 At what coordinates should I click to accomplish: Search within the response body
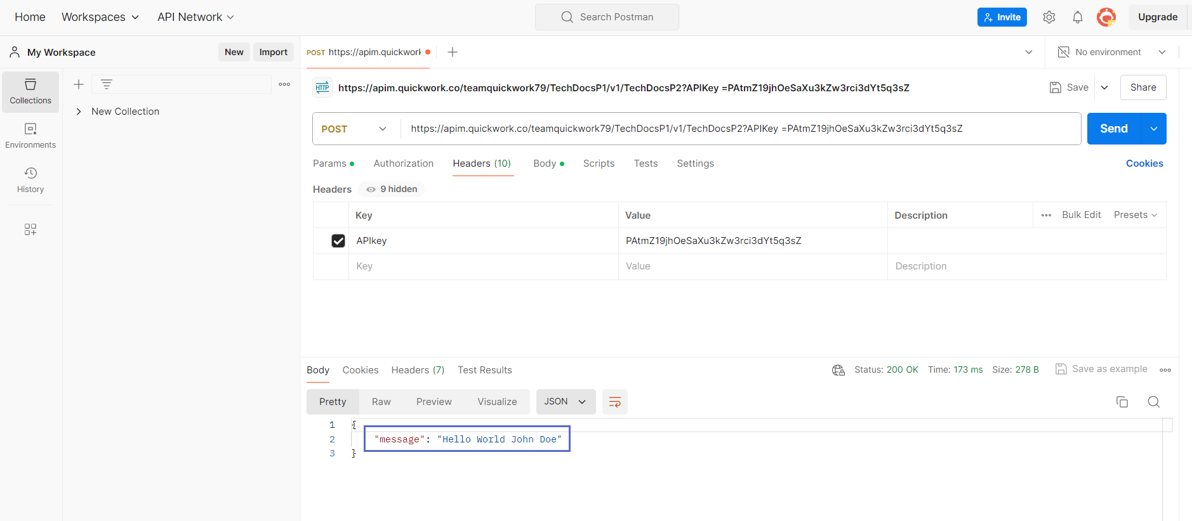1154,402
